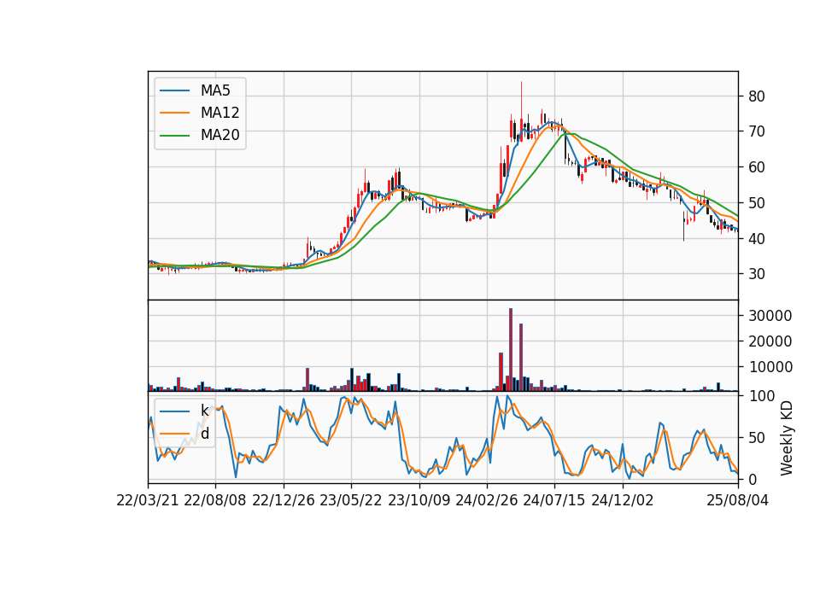The width and height of the screenshot is (820, 589).
Task: Click the 22/12/26 date tick label
Action: coord(284,500)
